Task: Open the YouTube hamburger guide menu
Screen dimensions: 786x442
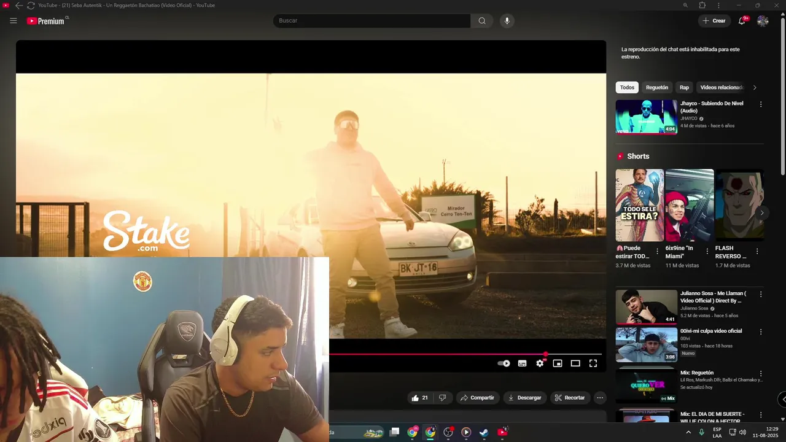Action: [x=14, y=21]
